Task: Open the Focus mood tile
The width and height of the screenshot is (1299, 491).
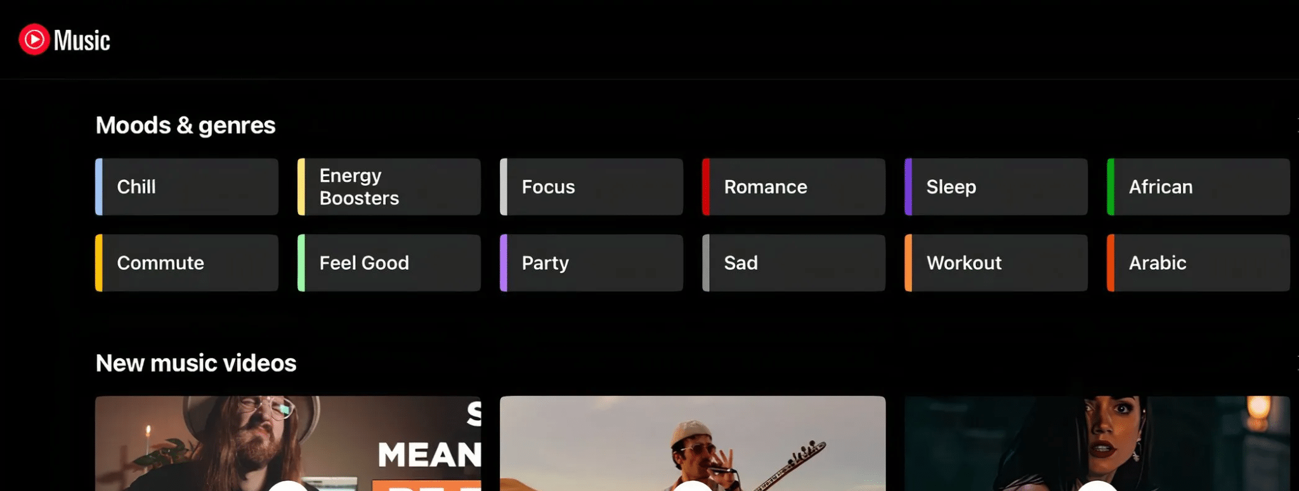Action: 591,187
